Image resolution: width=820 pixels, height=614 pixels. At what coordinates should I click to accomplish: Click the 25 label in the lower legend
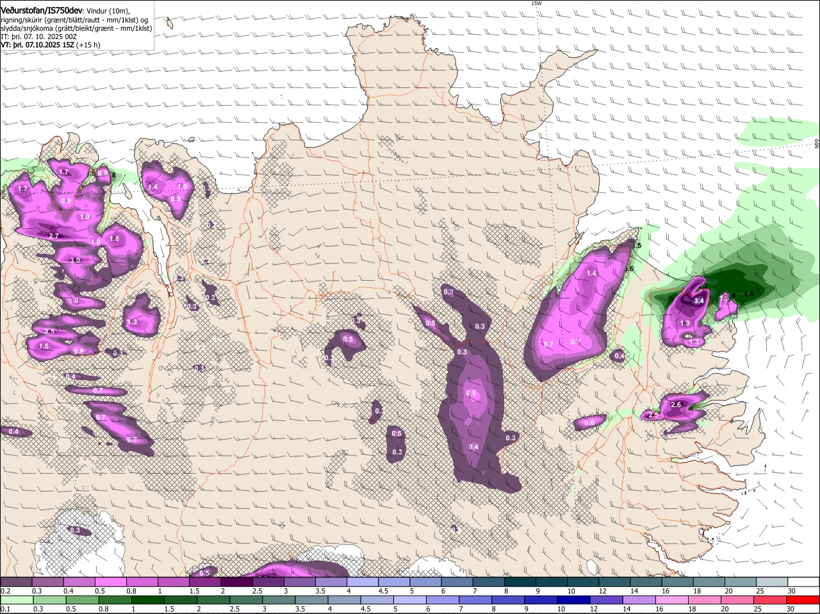[x=757, y=609]
